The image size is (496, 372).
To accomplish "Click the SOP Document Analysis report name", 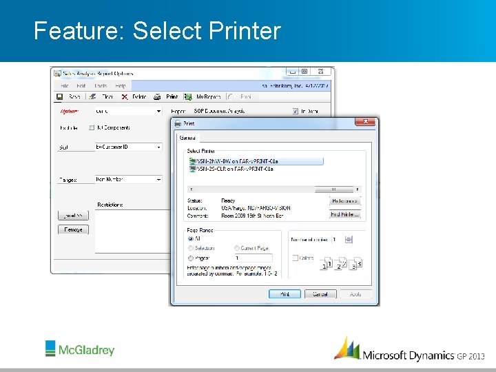I will pos(219,111).
